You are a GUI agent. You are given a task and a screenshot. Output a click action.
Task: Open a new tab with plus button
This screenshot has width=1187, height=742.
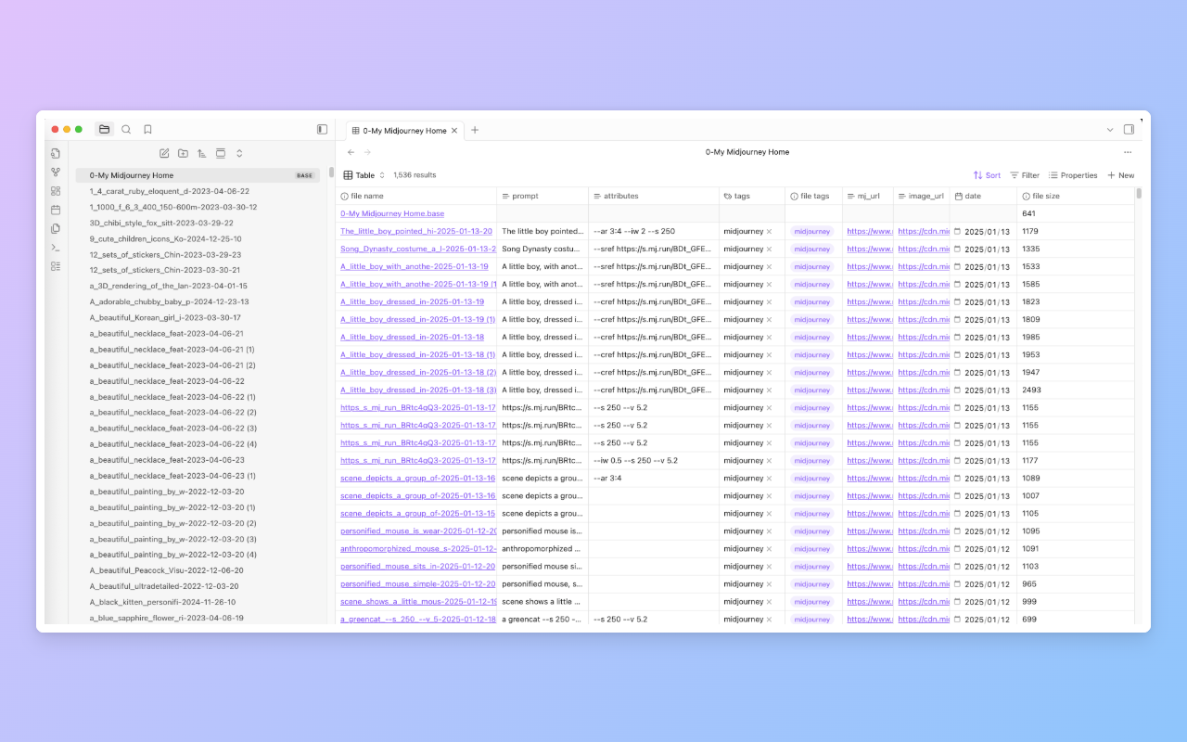475,130
